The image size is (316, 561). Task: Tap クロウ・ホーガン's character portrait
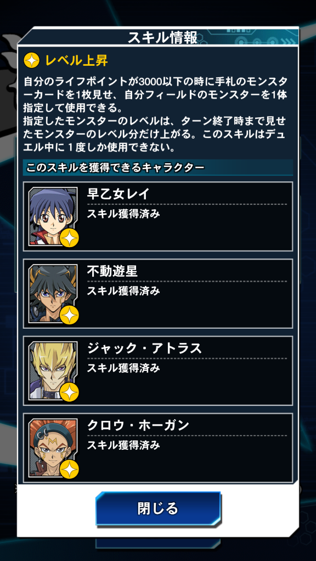coord(53,448)
